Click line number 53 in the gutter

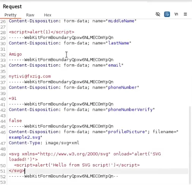pyautogui.click(x=3, y=182)
